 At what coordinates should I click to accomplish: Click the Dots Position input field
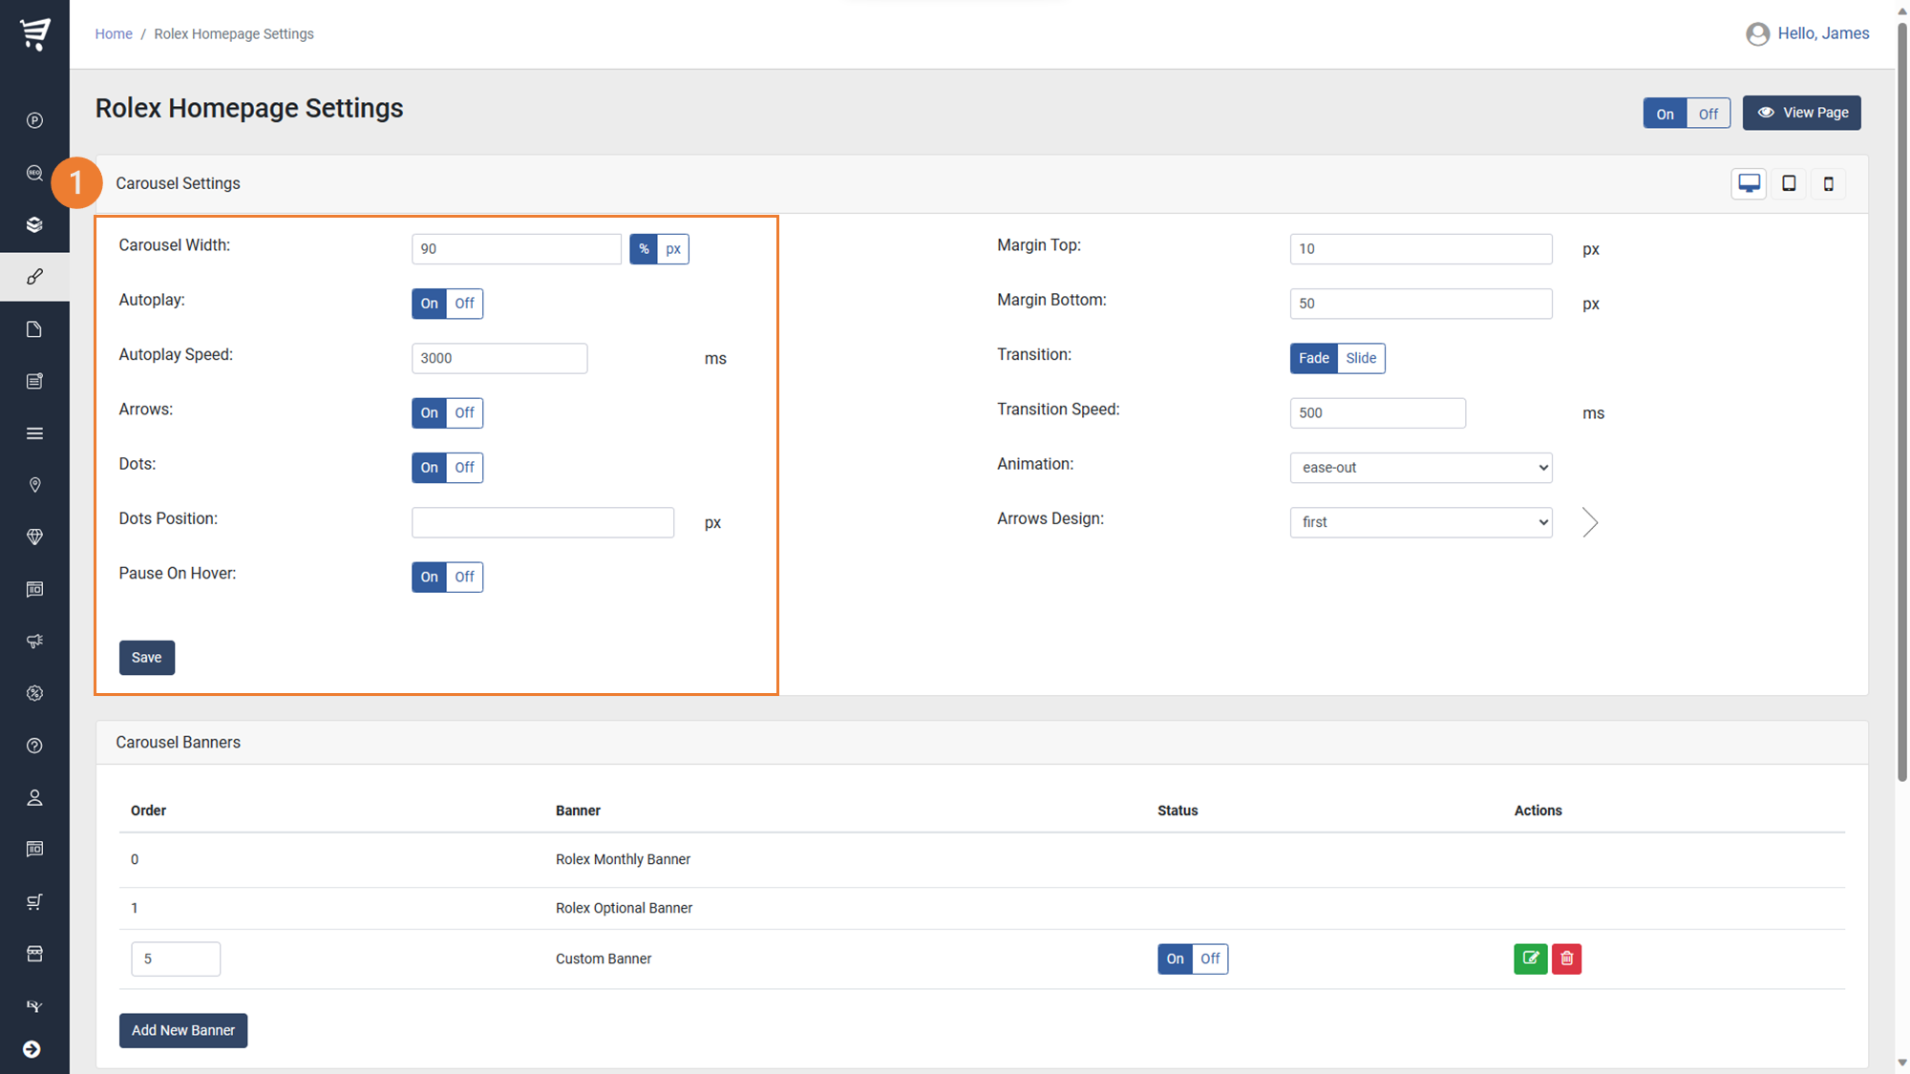[x=542, y=522]
